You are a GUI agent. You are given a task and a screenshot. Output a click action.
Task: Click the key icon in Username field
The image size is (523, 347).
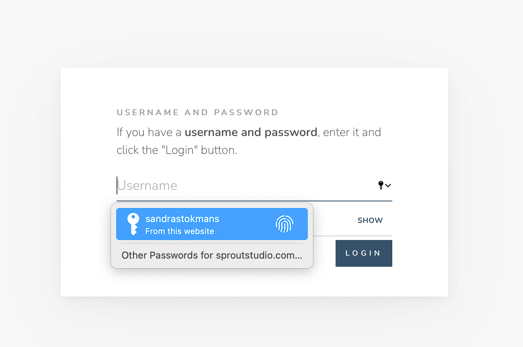click(380, 185)
